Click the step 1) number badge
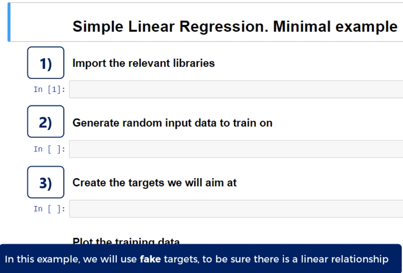The height and width of the screenshot is (273, 403). pos(46,62)
